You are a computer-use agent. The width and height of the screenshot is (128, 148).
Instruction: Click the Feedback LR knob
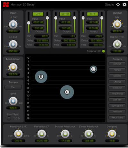(42, 134)
